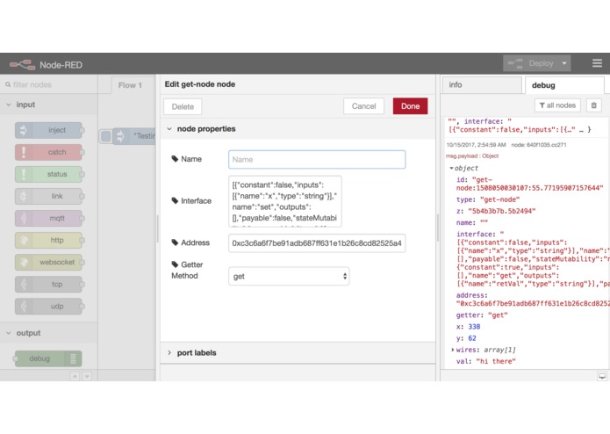Select the mqtt node in palette
This screenshot has height=434, width=610.
(x=48, y=218)
